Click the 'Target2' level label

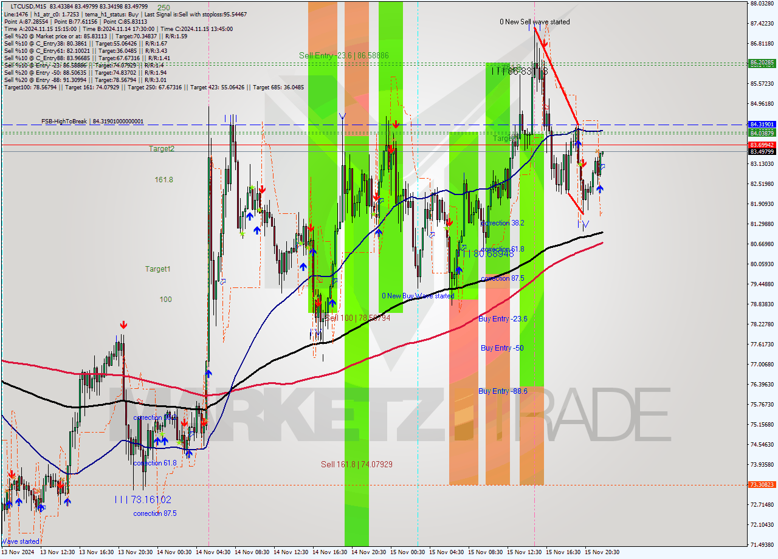coord(162,149)
